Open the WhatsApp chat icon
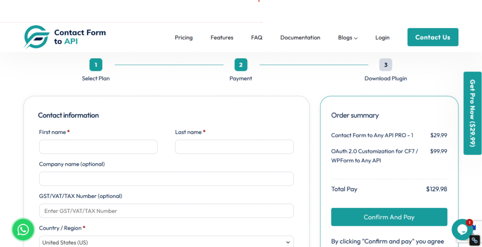The height and width of the screenshot is (247, 482). coord(23,230)
